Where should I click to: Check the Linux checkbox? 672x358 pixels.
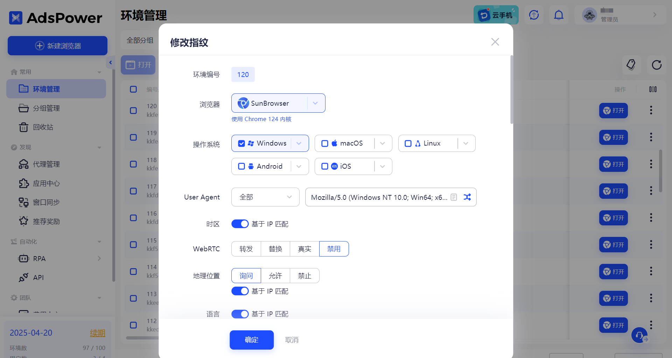pos(408,143)
